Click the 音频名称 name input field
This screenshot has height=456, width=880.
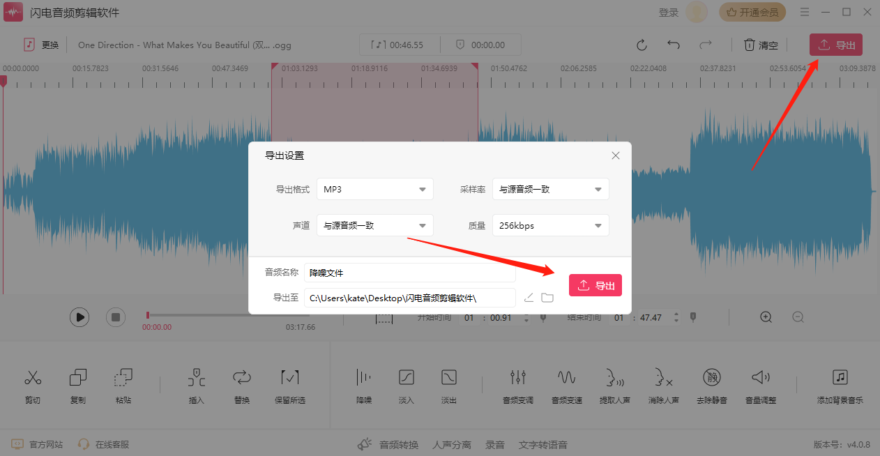(409, 273)
